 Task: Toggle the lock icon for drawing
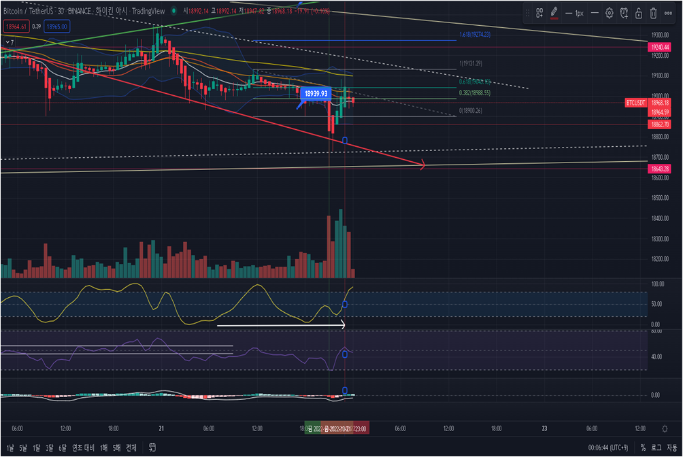[639, 13]
